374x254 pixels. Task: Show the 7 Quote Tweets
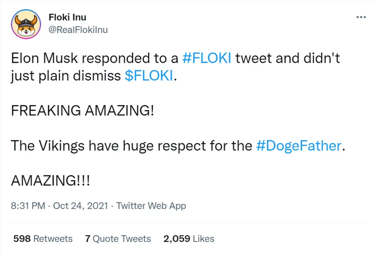tap(117, 239)
